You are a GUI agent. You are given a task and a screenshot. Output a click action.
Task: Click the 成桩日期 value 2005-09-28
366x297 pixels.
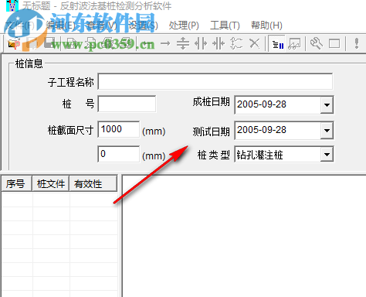pyautogui.click(x=262, y=104)
